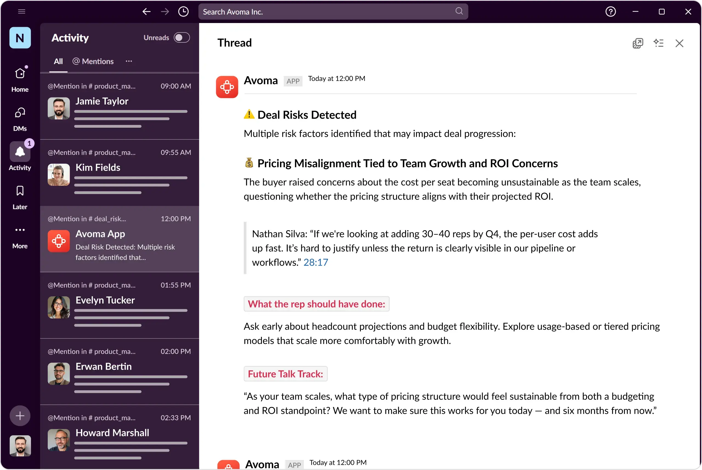Click the APP badge beside first Avoma name
Screen dimensions: 702x470
coord(293,81)
